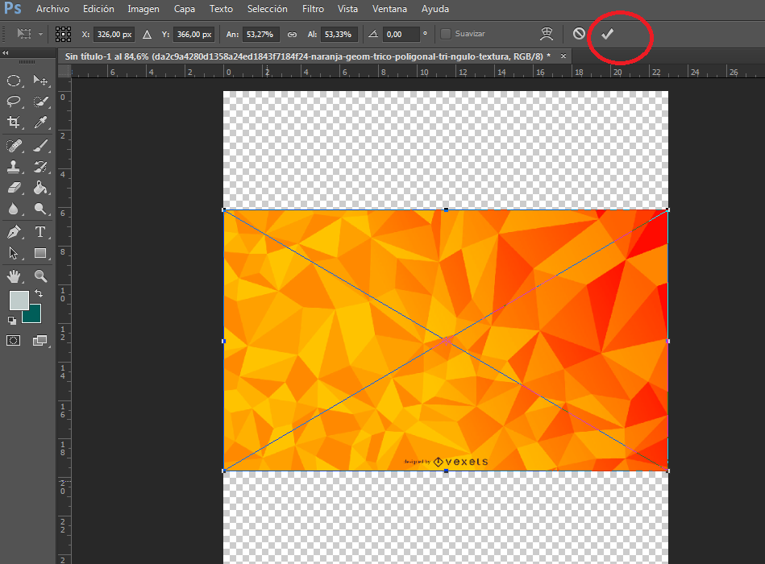This screenshot has width=765, height=564.
Task: Toggle Quick Mask mode
Action: click(13, 340)
